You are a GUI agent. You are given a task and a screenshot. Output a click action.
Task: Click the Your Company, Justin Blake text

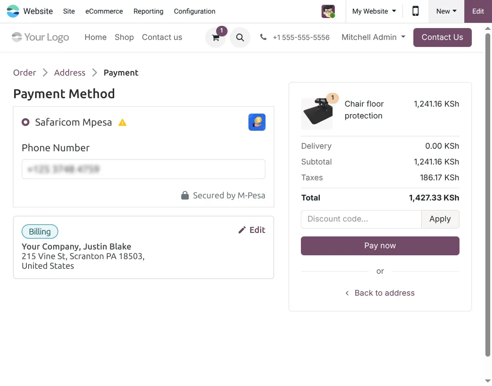coord(76,247)
